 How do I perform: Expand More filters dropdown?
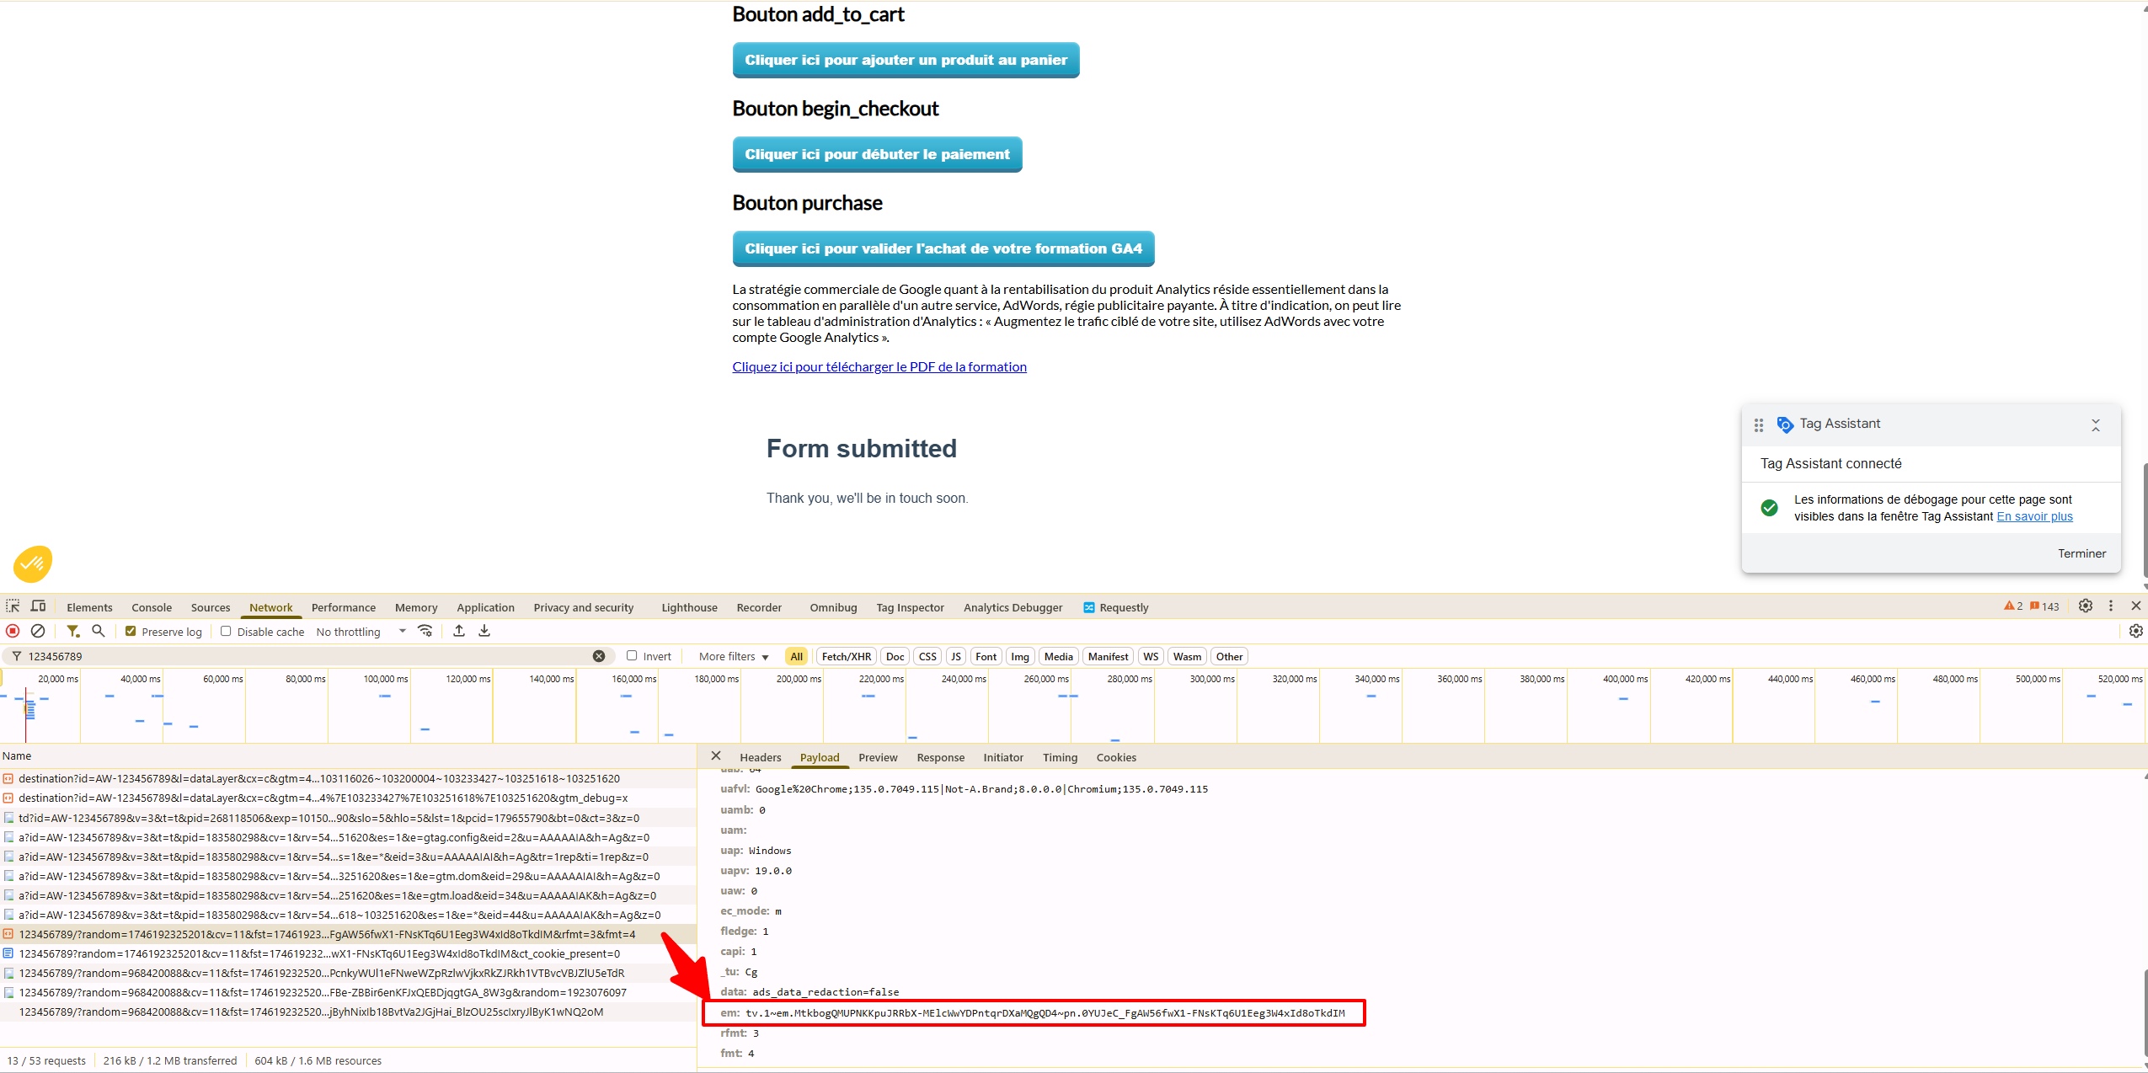734,657
